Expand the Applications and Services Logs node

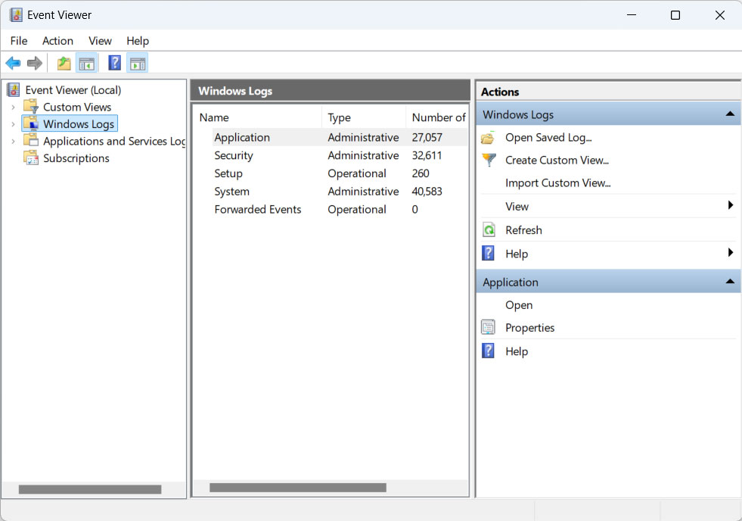[x=14, y=141]
